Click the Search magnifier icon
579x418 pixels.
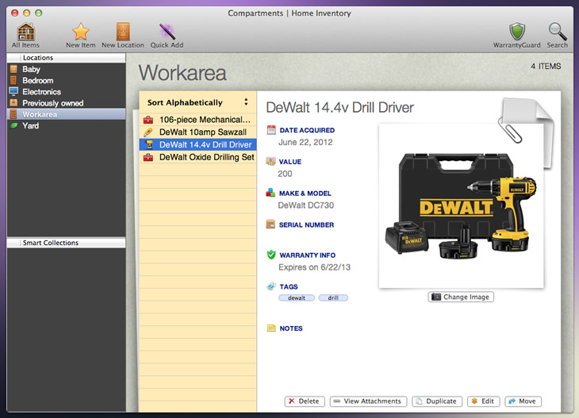558,32
